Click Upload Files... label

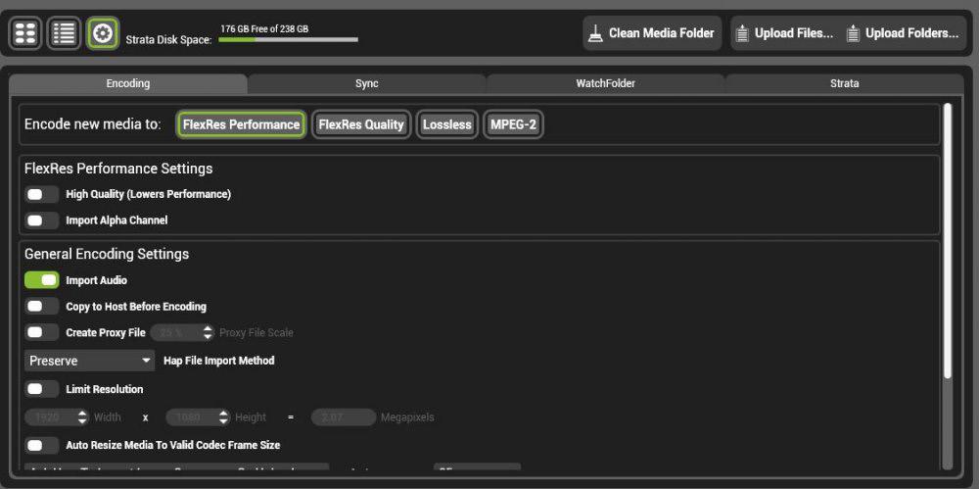click(x=794, y=33)
